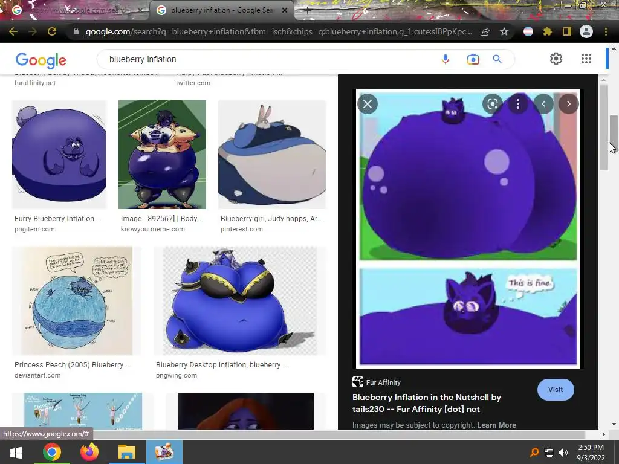Open the 'Blueberry Desktop Inflation' pngwing thumbnail
619x464 pixels.
tap(240, 301)
